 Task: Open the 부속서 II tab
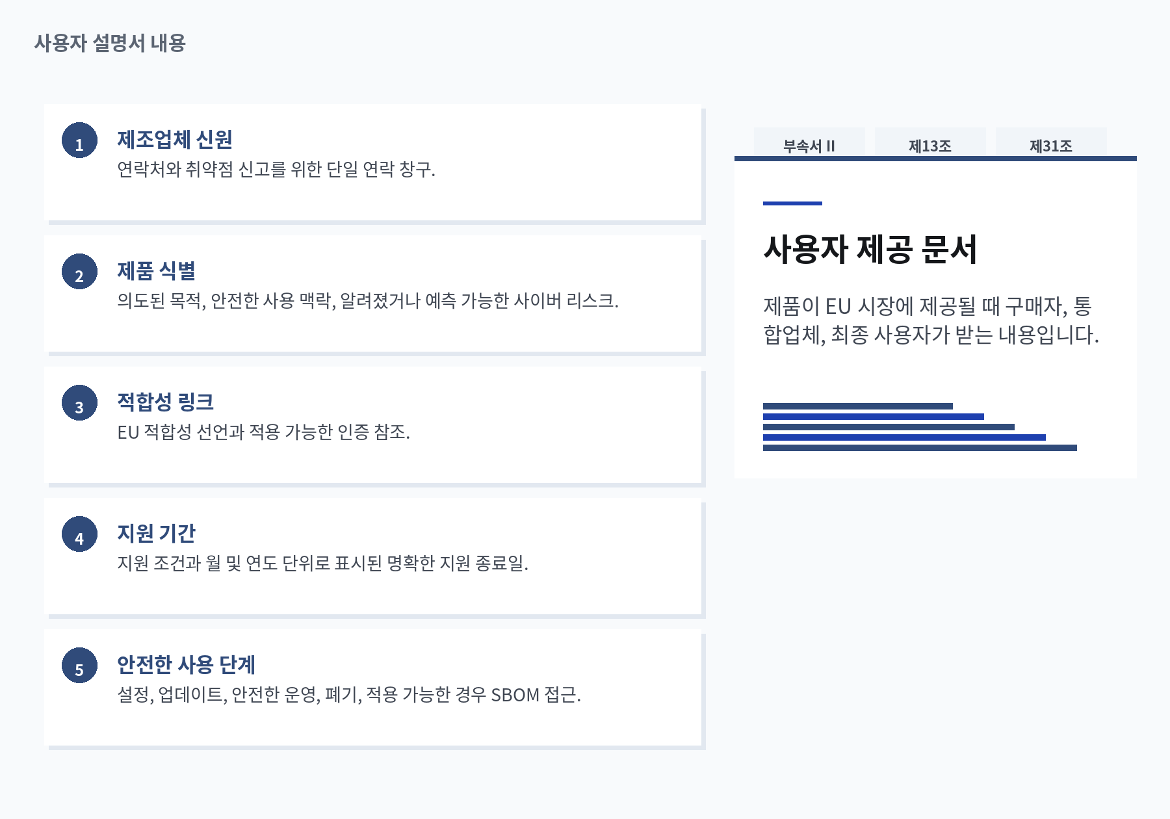click(x=809, y=143)
